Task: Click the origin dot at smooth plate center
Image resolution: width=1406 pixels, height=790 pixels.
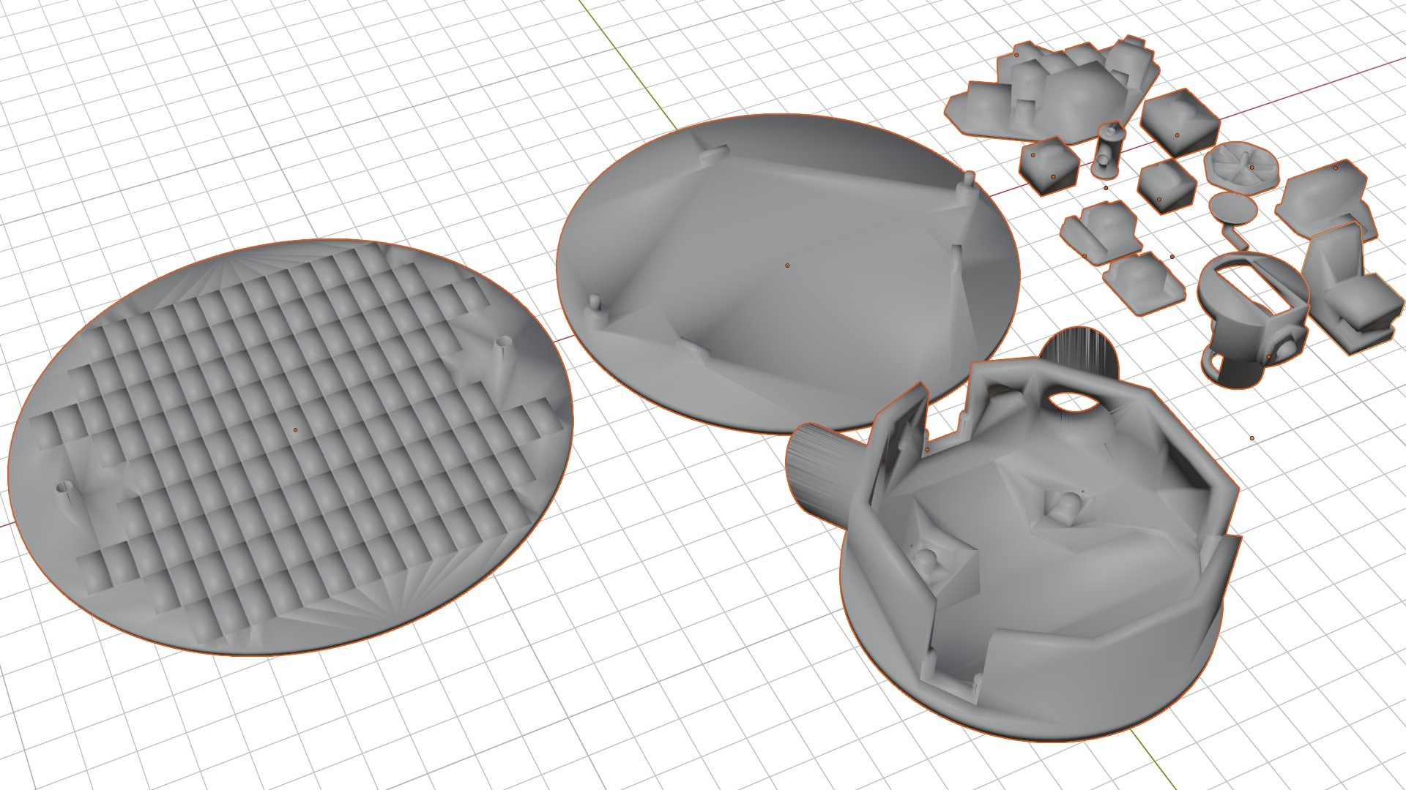Action: click(x=787, y=266)
